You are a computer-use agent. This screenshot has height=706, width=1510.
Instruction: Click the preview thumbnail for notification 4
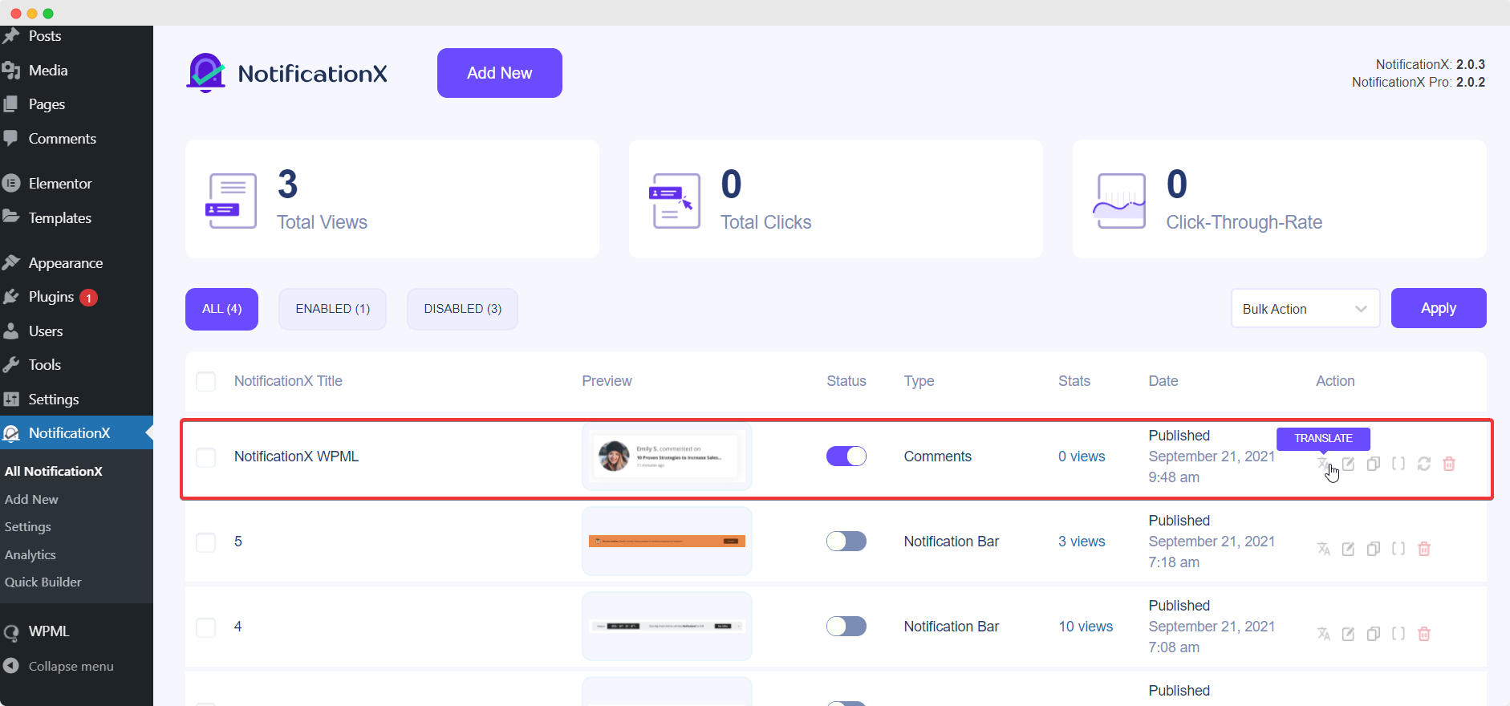667,626
